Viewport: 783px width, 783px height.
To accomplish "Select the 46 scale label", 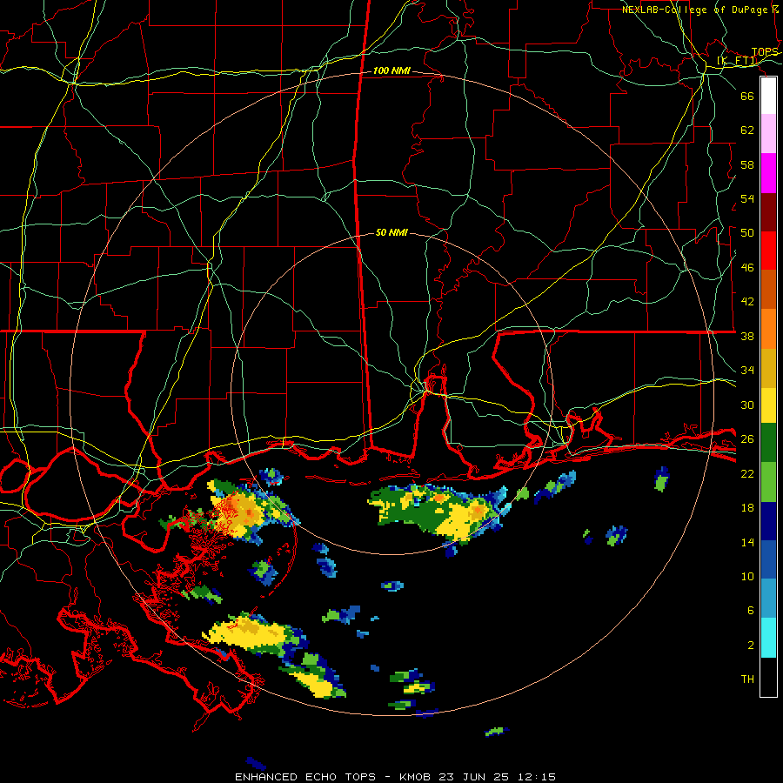I will coord(747,268).
